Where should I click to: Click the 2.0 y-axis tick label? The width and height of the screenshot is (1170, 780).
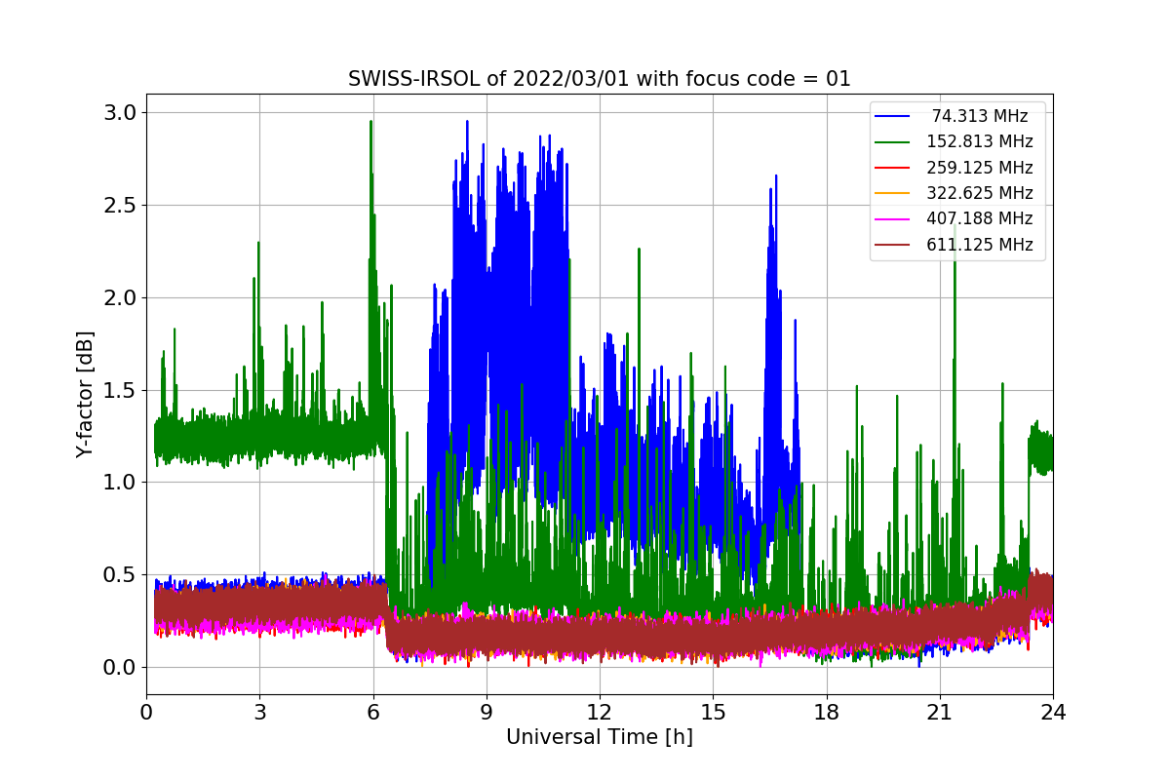click(119, 297)
